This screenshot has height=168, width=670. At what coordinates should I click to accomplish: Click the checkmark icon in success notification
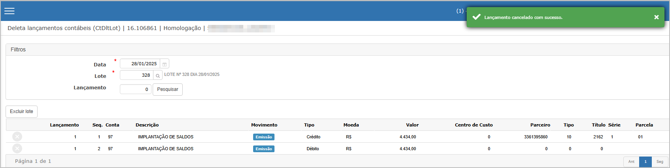coord(477,17)
